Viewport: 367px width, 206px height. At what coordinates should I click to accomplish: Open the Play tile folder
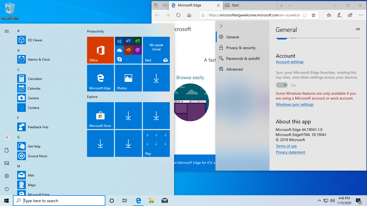(x=156, y=144)
